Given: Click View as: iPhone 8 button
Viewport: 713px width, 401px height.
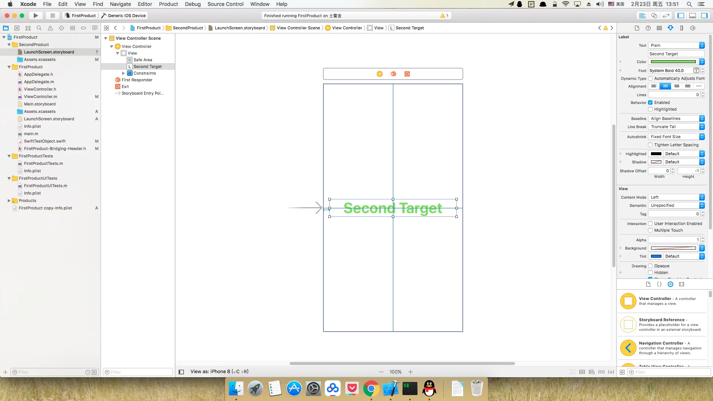Looking at the screenshot, I should 219,372.
